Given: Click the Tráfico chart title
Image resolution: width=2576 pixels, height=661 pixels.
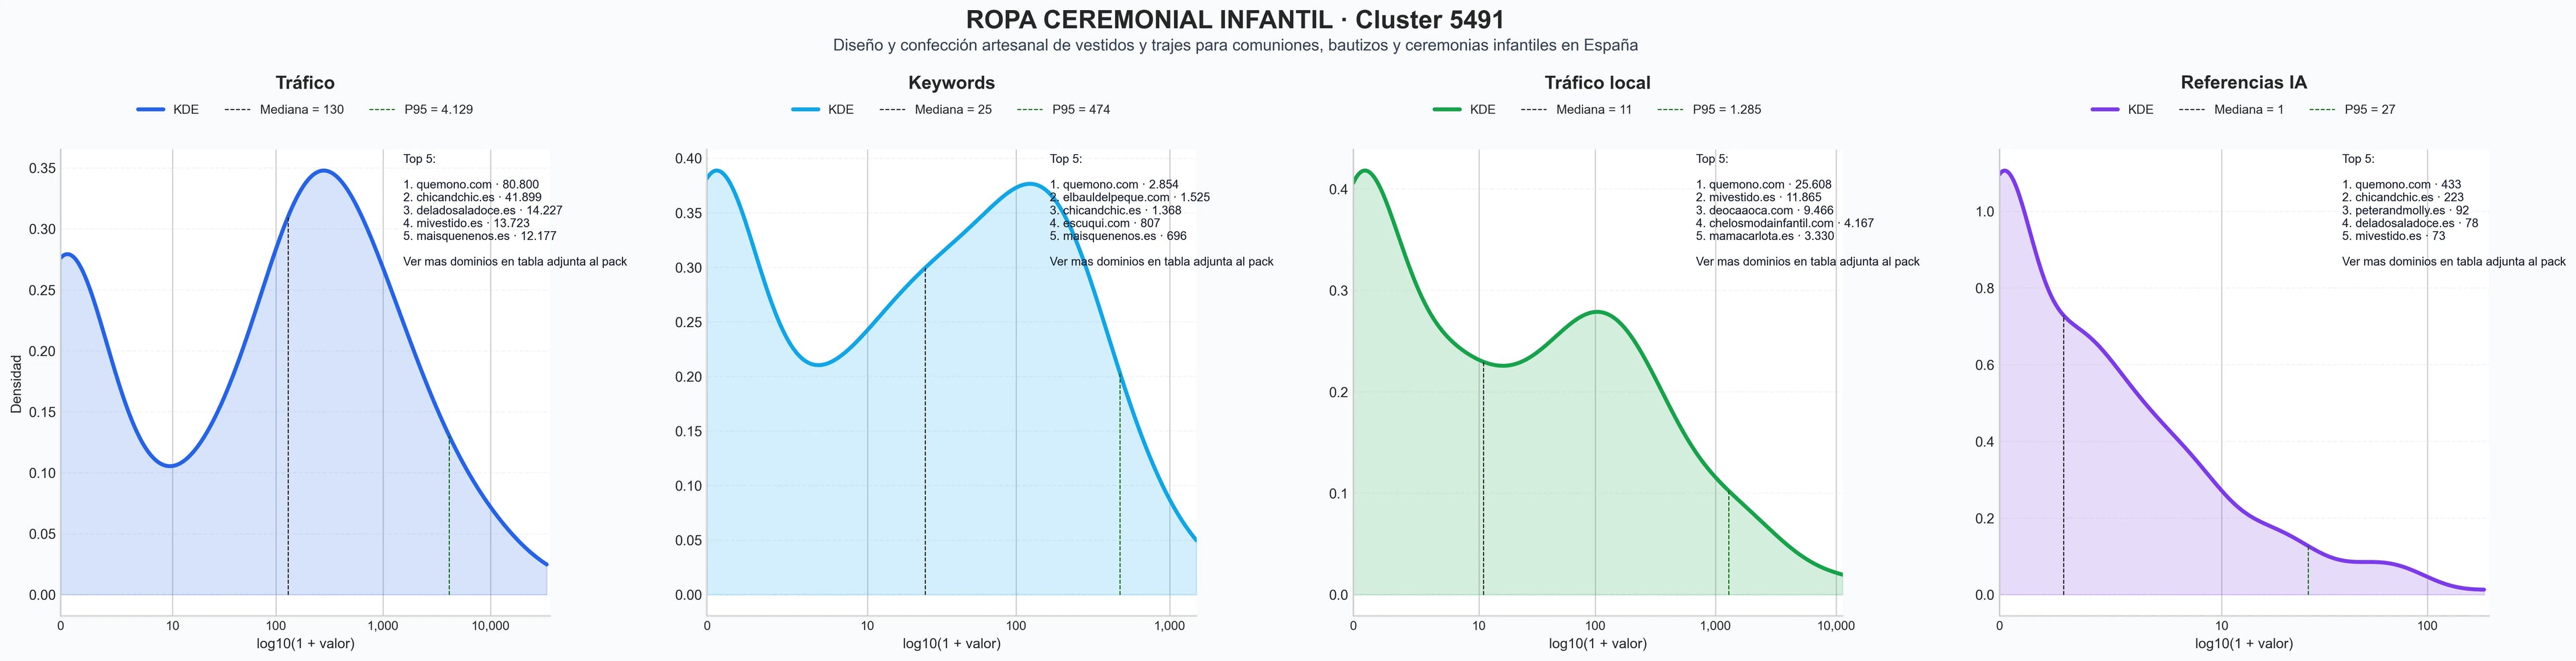Looking at the screenshot, I should (305, 83).
